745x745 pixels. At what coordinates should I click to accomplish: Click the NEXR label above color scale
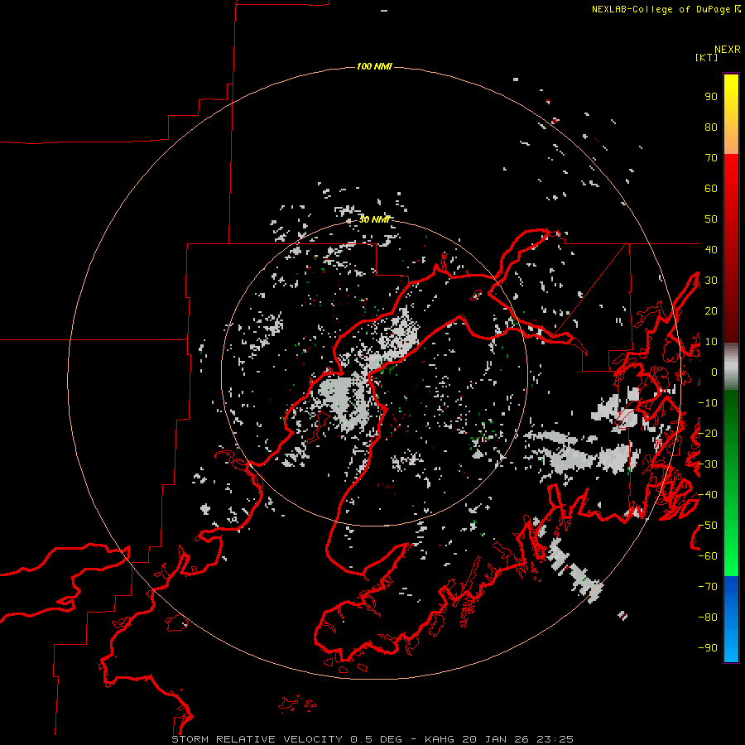(x=728, y=50)
